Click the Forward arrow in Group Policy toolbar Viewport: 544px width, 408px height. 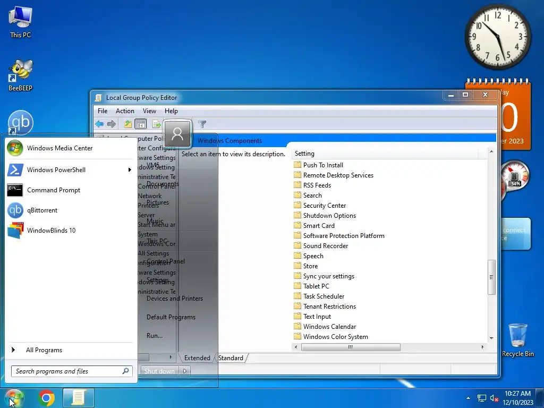(112, 124)
